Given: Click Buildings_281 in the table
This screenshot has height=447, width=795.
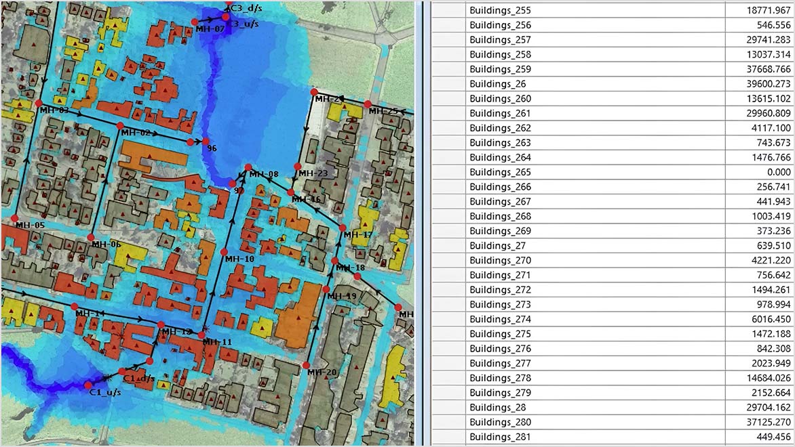Looking at the screenshot, I should [x=500, y=436].
